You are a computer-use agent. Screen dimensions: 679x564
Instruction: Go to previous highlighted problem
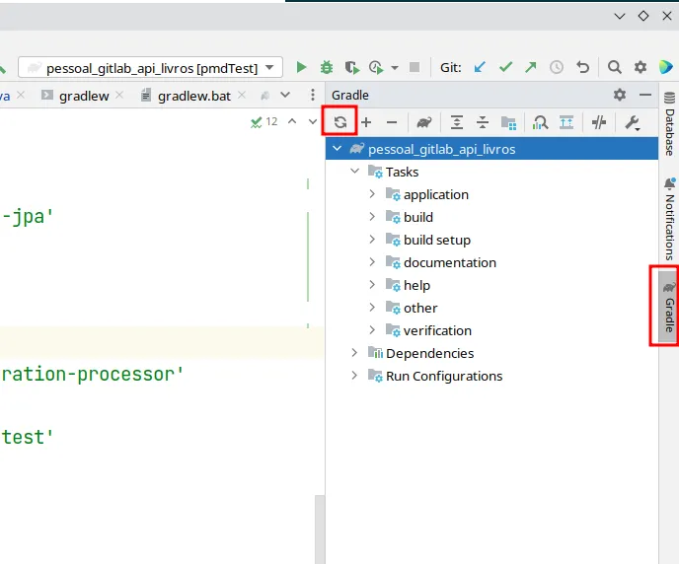point(292,121)
